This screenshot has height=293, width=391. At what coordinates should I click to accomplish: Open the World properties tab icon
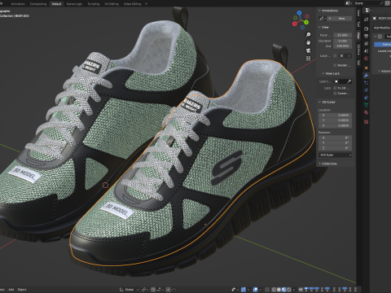tap(367, 59)
